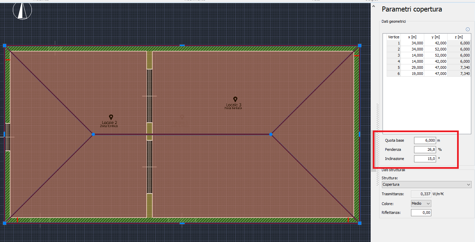Pick the ridge vertex handle near Locale 2
The image size is (475, 242).
93,134
